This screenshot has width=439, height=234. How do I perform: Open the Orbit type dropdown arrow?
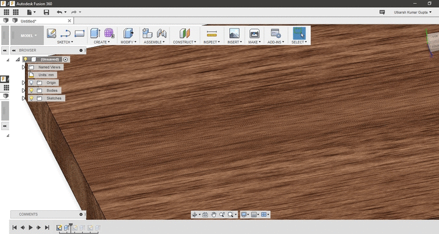[199, 214]
